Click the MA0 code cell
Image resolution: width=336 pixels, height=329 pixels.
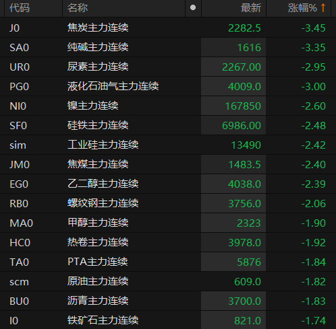click(22, 223)
